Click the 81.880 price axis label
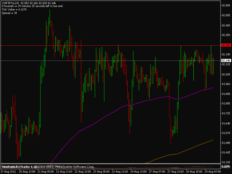The width and height of the screenshot is (232, 174). coord(226,94)
